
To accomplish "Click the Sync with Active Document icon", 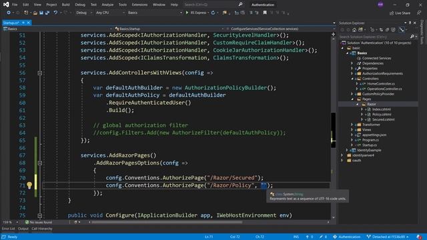I will (x=381, y=30).
